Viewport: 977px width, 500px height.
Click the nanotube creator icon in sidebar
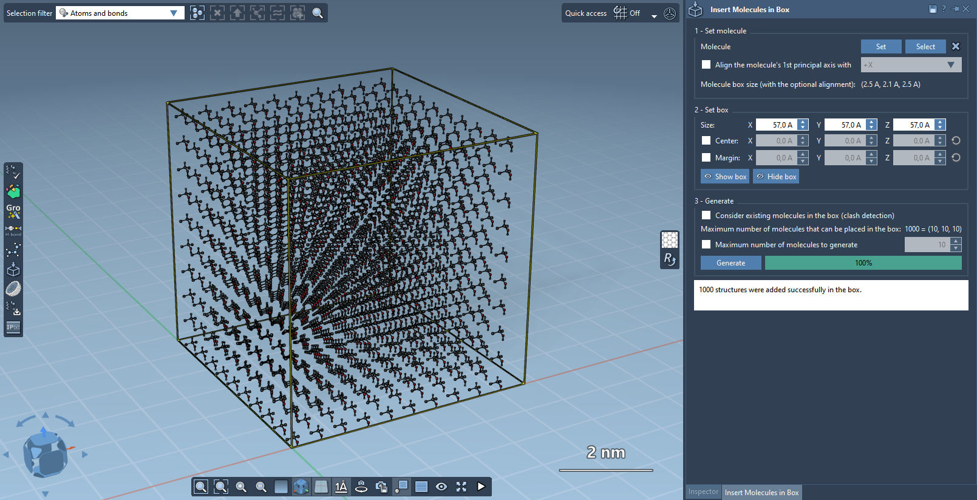[13, 289]
